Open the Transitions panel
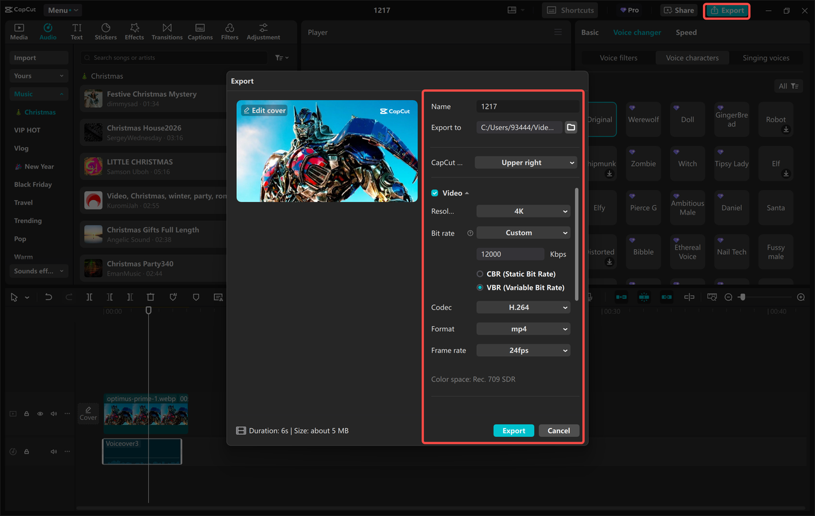Image resolution: width=815 pixels, height=516 pixels. [x=167, y=31]
